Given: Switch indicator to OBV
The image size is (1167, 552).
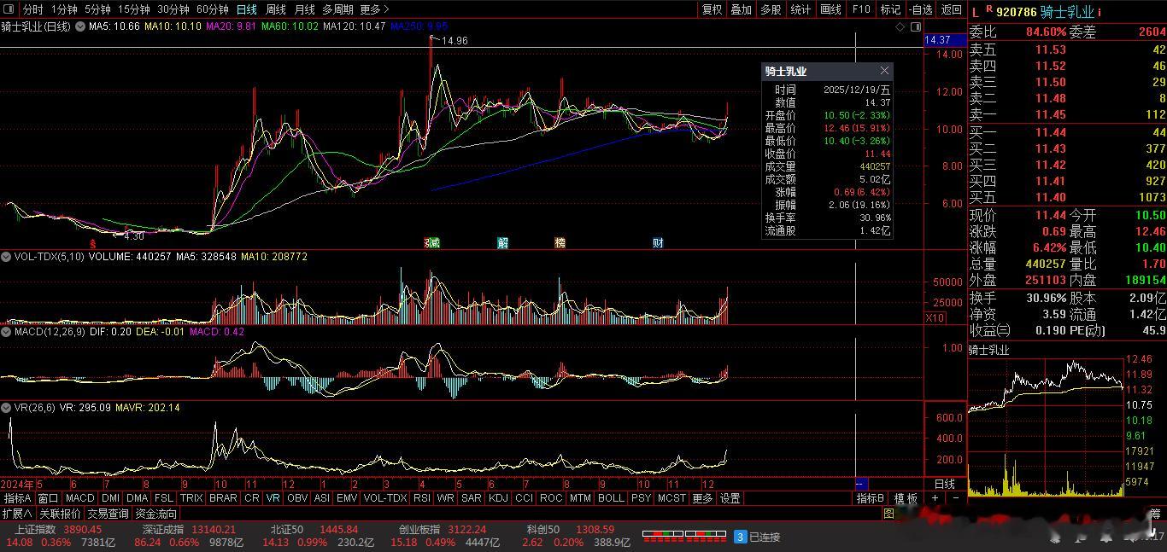Looking at the screenshot, I should pos(297,498).
